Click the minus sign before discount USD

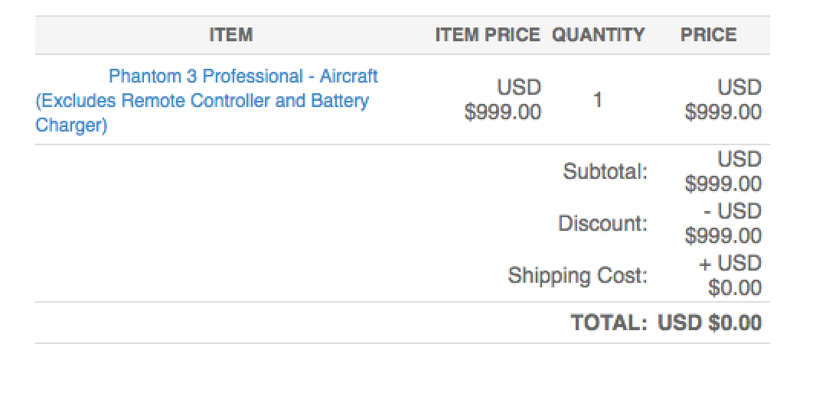point(706,212)
